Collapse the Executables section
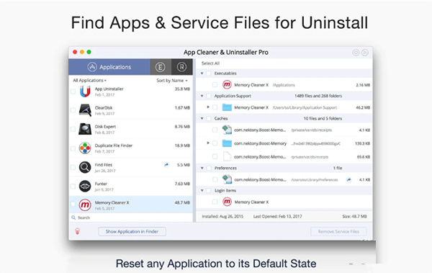432x273 pixels. (202, 73)
